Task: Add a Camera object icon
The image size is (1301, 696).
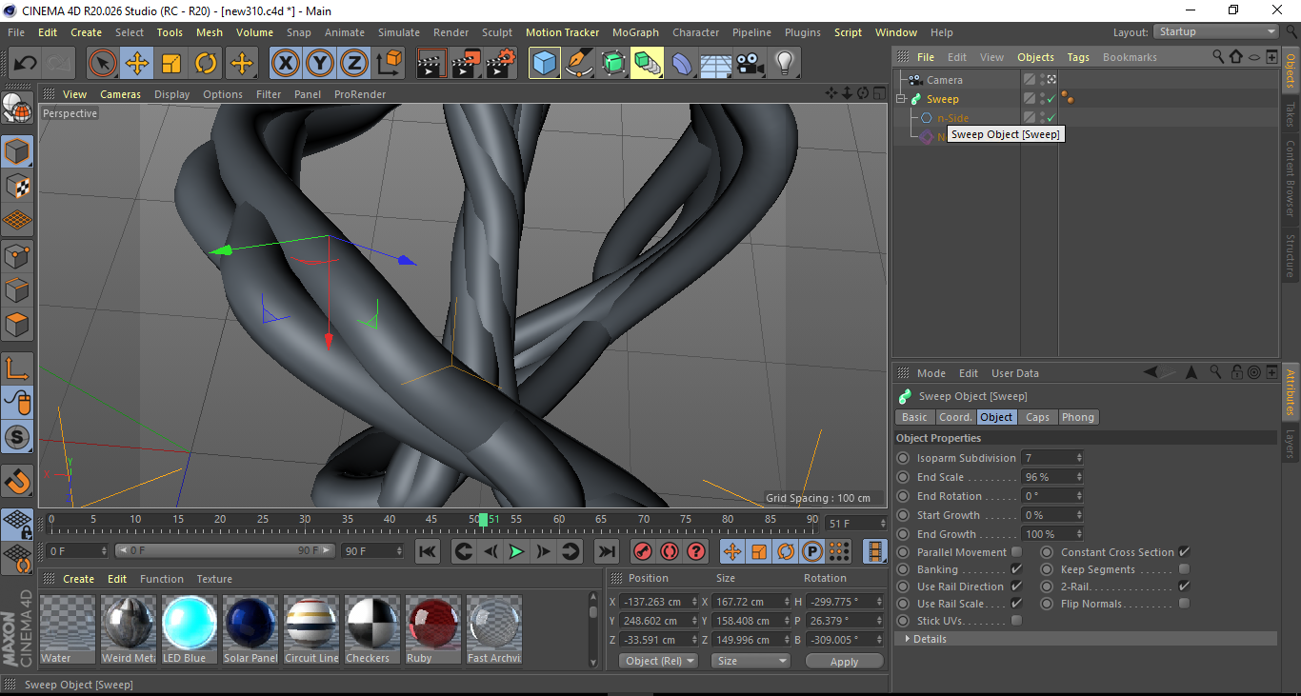Action: point(751,64)
